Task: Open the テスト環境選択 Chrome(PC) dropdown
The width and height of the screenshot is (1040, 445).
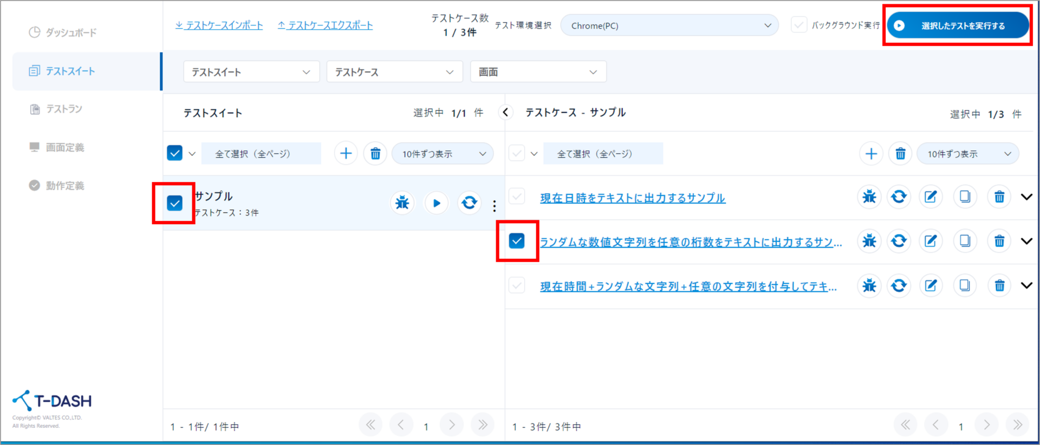Action: click(669, 25)
